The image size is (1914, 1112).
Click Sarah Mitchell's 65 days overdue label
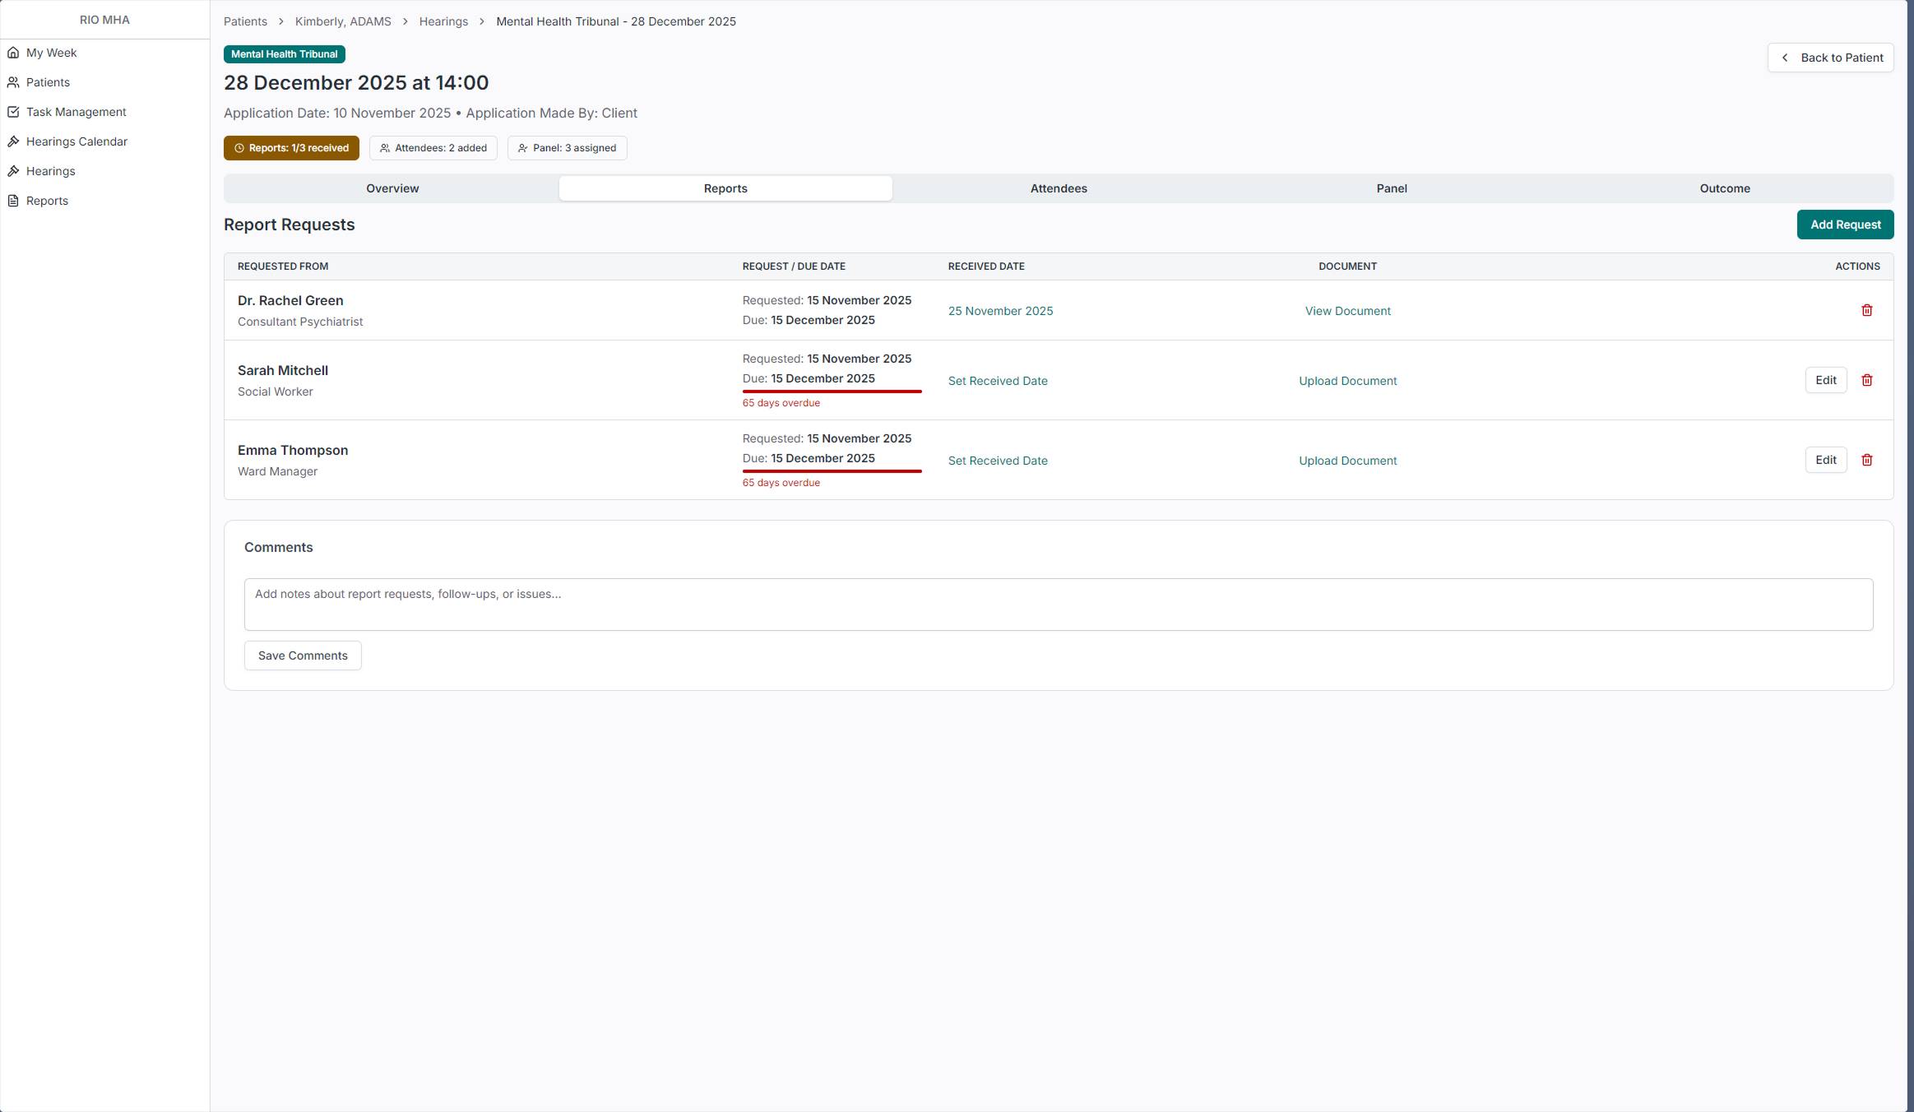781,403
